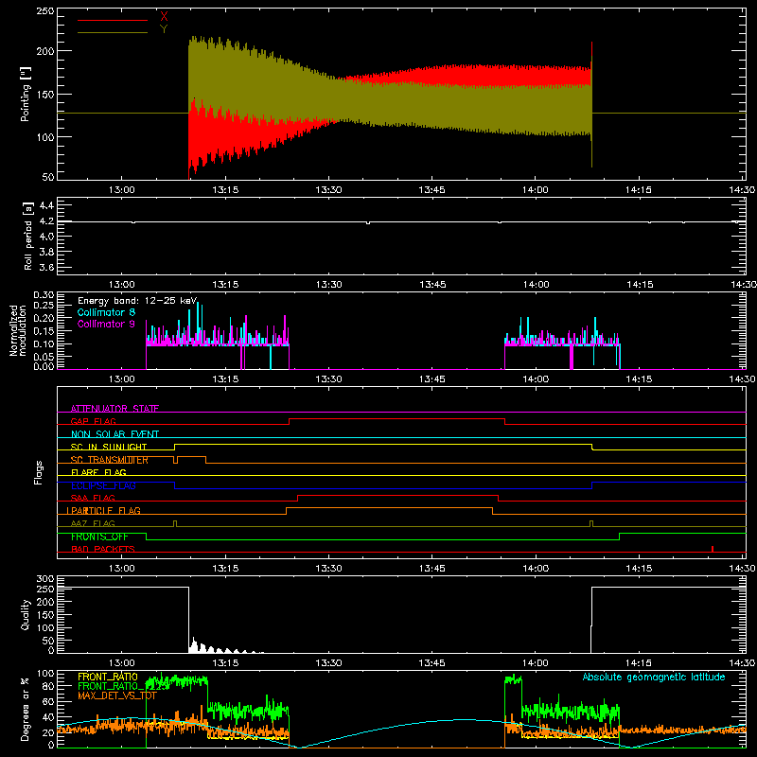
Task: Click the Flags axis label
Action: (x=39, y=472)
